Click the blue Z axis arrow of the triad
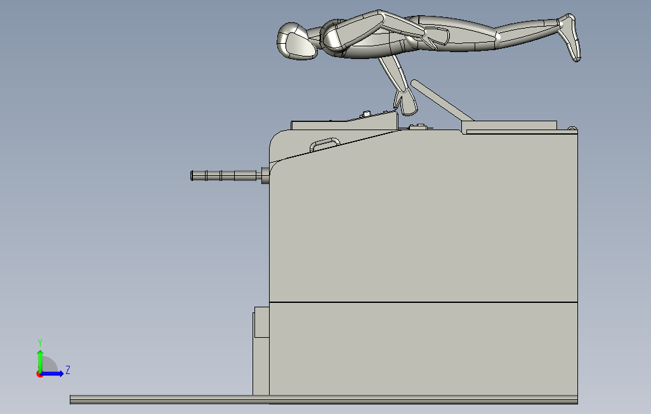Screen dimensions: 651x414 [53, 374]
